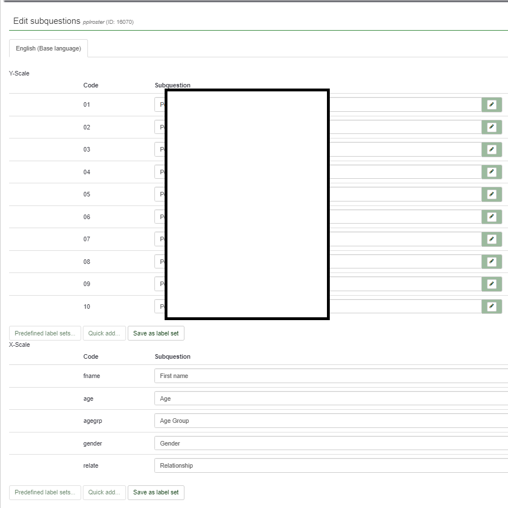
Task: Click Y-Scale Quick add button
Action: (104, 333)
